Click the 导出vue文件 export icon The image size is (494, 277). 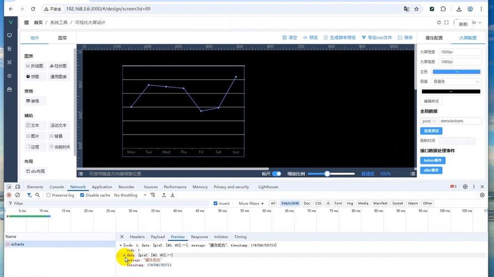tap(364, 38)
